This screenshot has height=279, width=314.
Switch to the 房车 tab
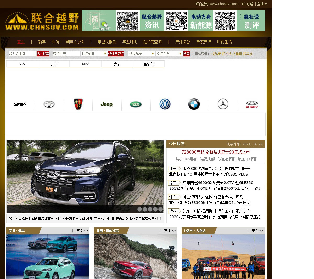coord(117,64)
